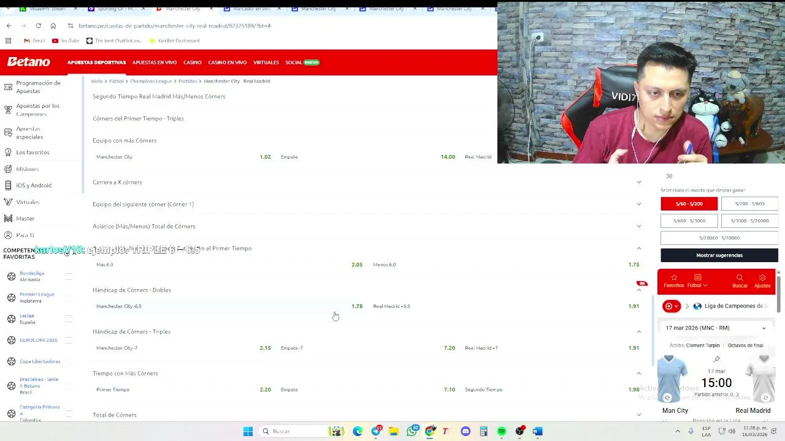Select Copa Libertadores competition
785x441 pixels.
tap(40, 361)
